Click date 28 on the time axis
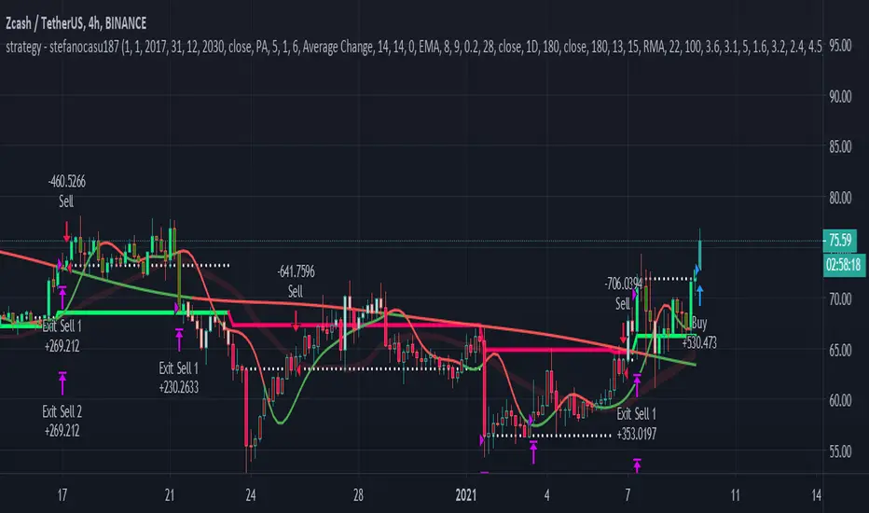Screen dimensions: 869x513 click(x=358, y=494)
